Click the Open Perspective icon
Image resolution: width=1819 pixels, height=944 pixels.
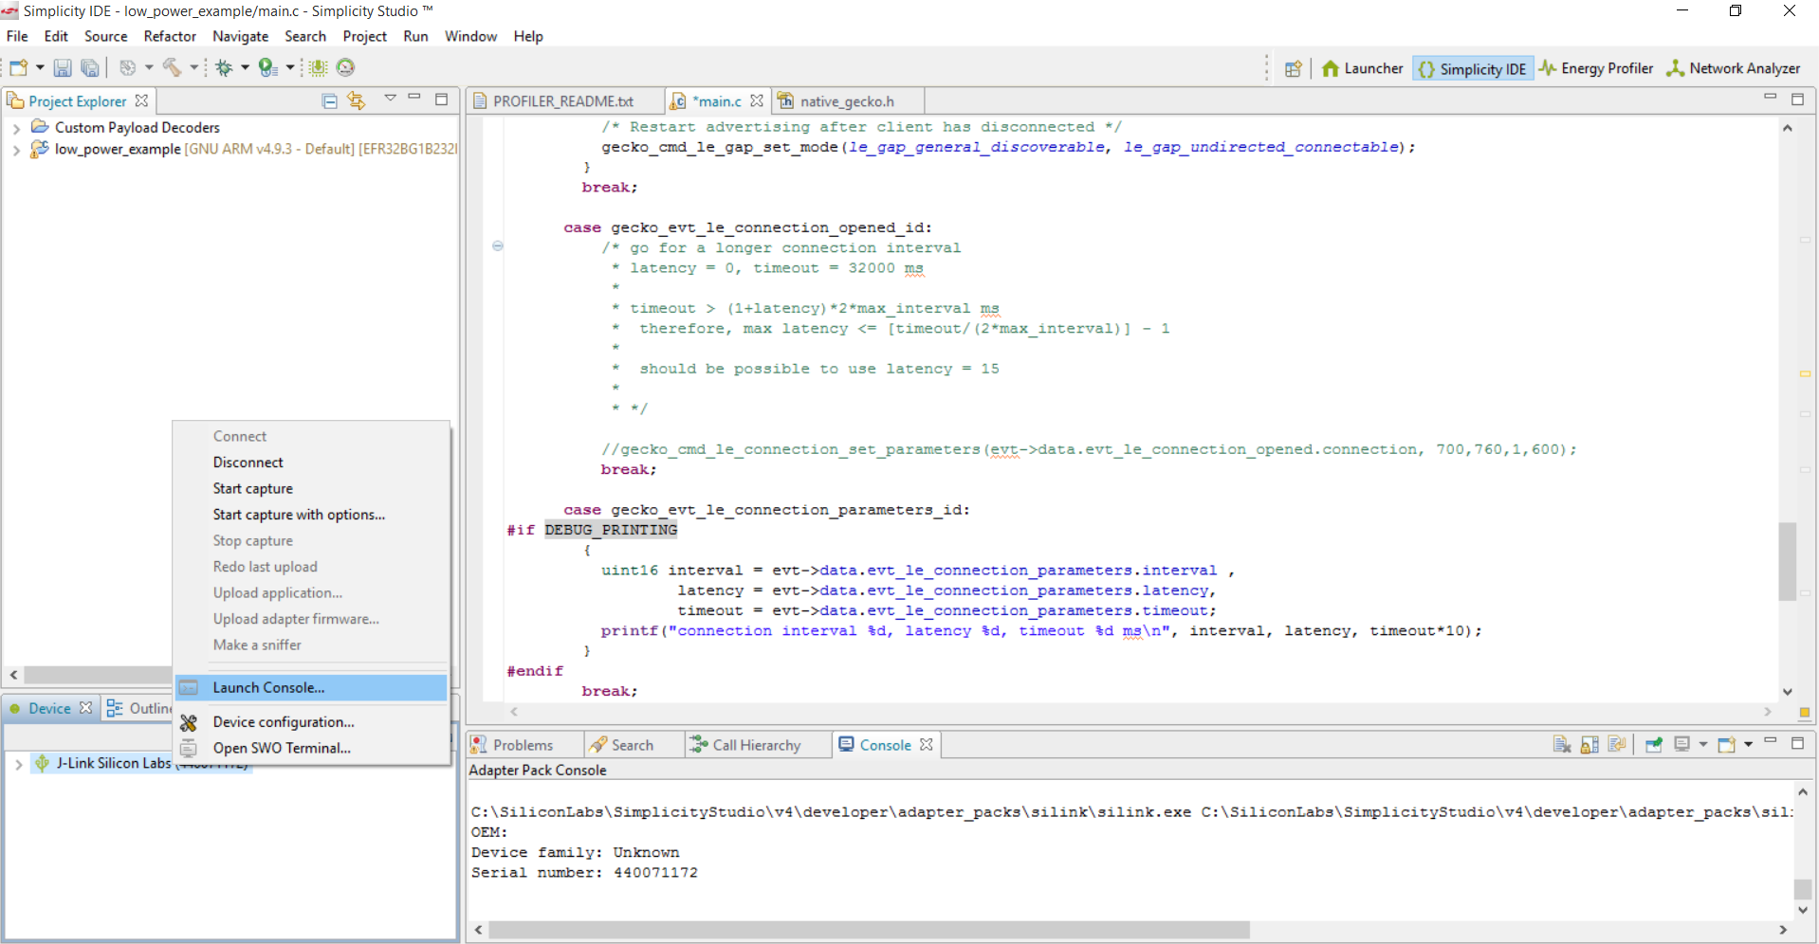pos(1293,68)
